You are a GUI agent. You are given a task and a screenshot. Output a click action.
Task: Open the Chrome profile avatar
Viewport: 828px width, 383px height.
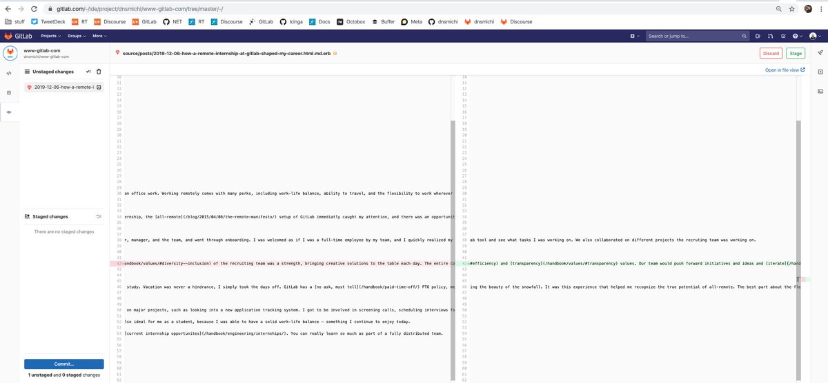tap(808, 8)
